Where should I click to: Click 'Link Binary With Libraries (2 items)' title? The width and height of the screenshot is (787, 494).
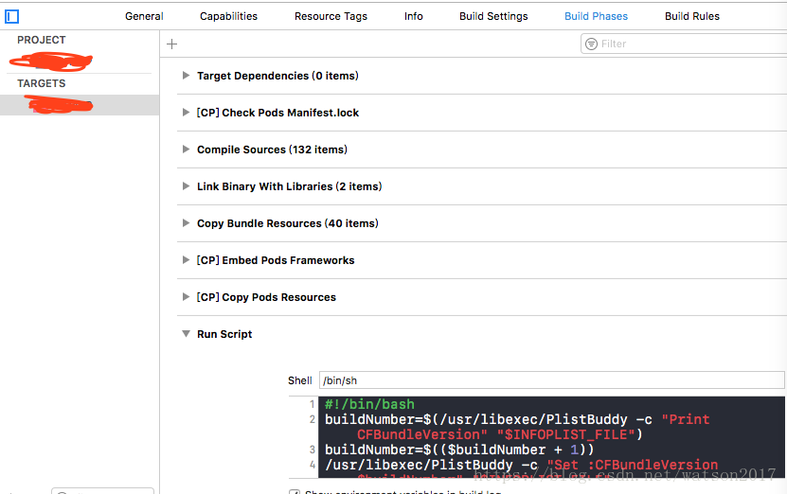coord(289,186)
